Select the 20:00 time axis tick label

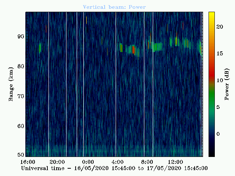click(x=57, y=162)
